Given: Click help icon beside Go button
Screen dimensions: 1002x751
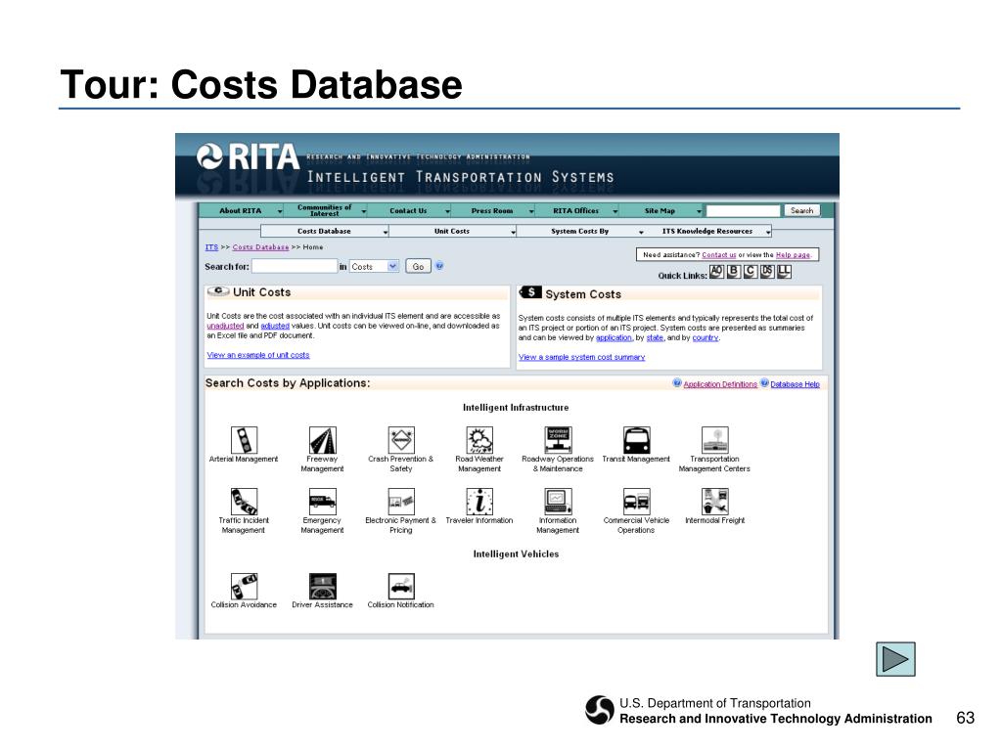Looking at the screenshot, I should pos(439,266).
